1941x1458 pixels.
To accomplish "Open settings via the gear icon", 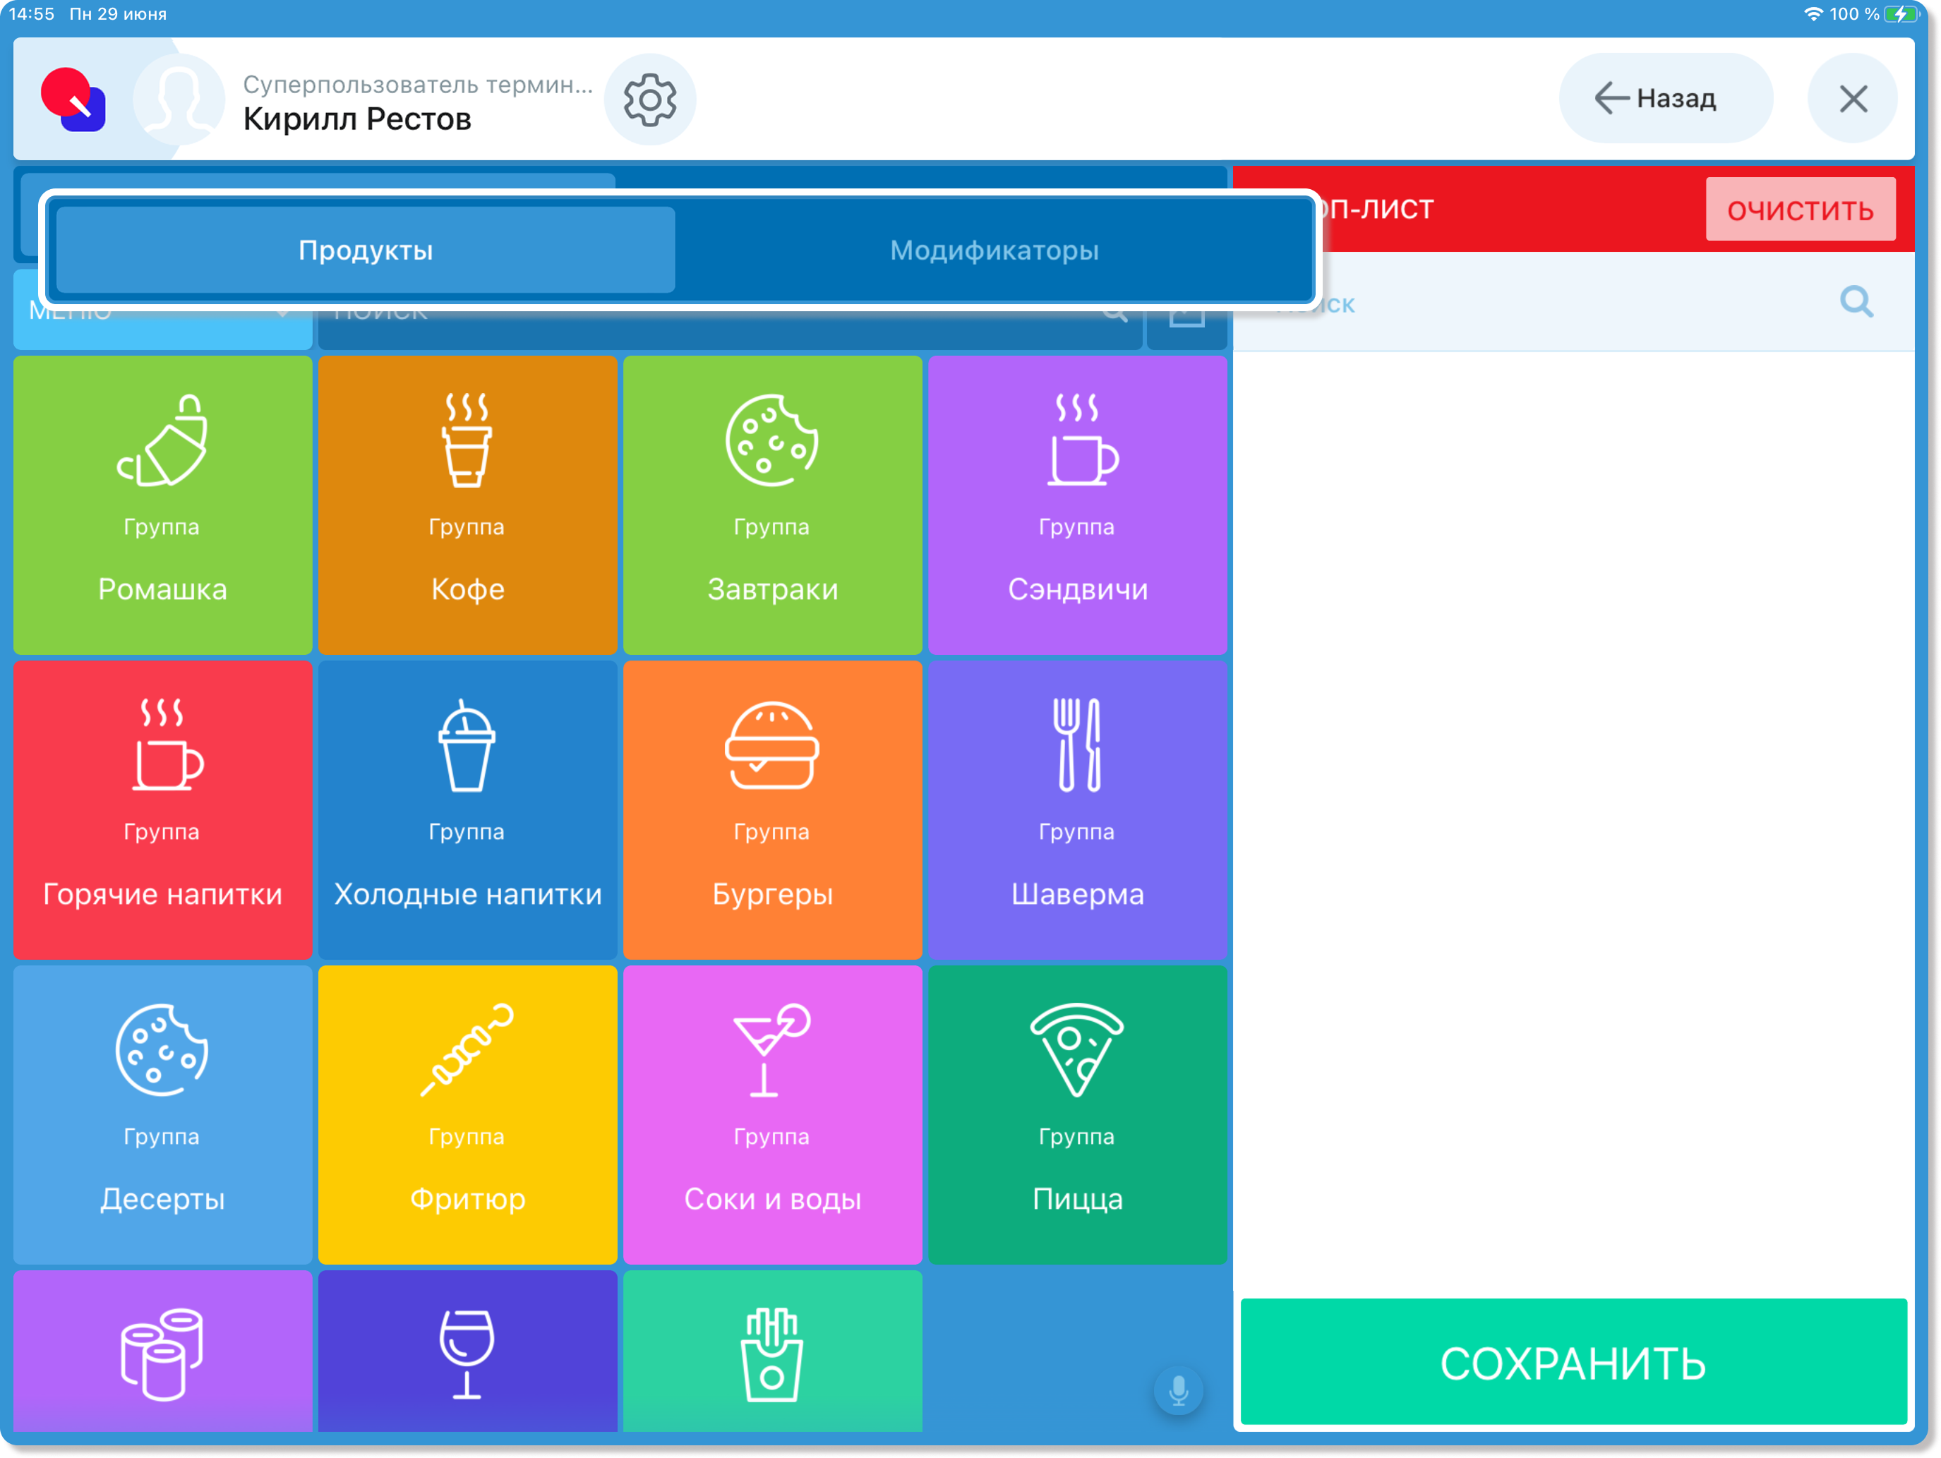I will click(650, 99).
